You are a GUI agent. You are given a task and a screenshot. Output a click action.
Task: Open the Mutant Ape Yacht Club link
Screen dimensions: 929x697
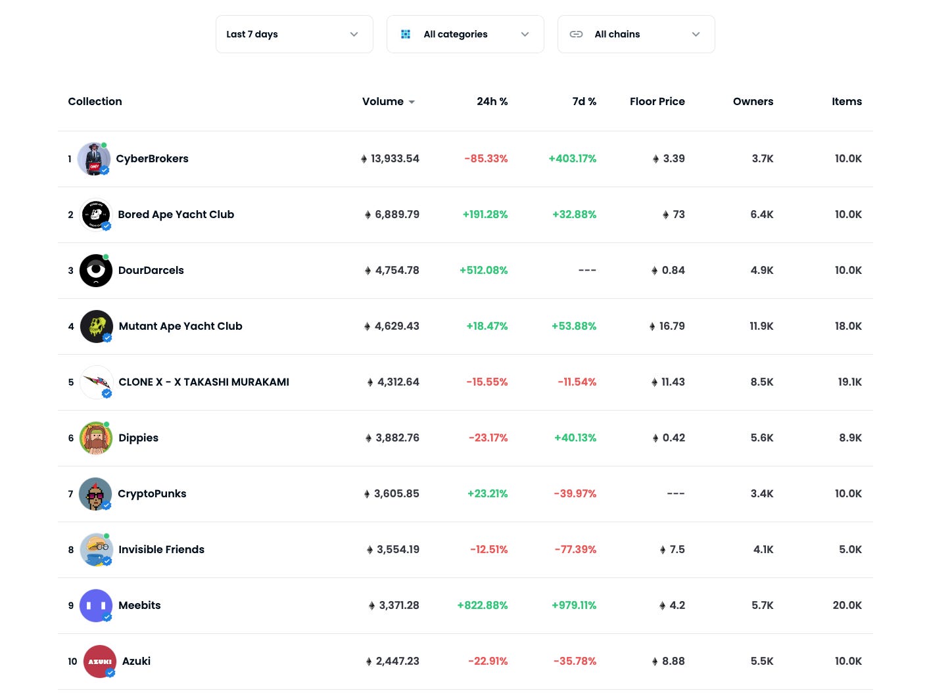[x=180, y=326]
